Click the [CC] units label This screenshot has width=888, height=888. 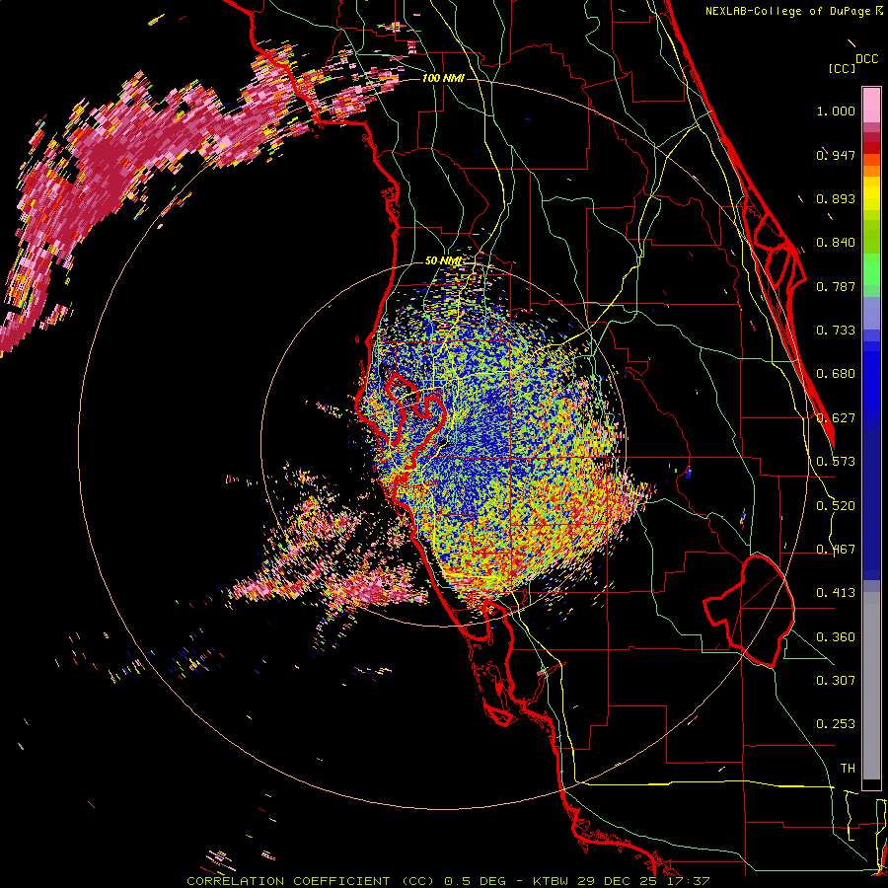pyautogui.click(x=842, y=68)
